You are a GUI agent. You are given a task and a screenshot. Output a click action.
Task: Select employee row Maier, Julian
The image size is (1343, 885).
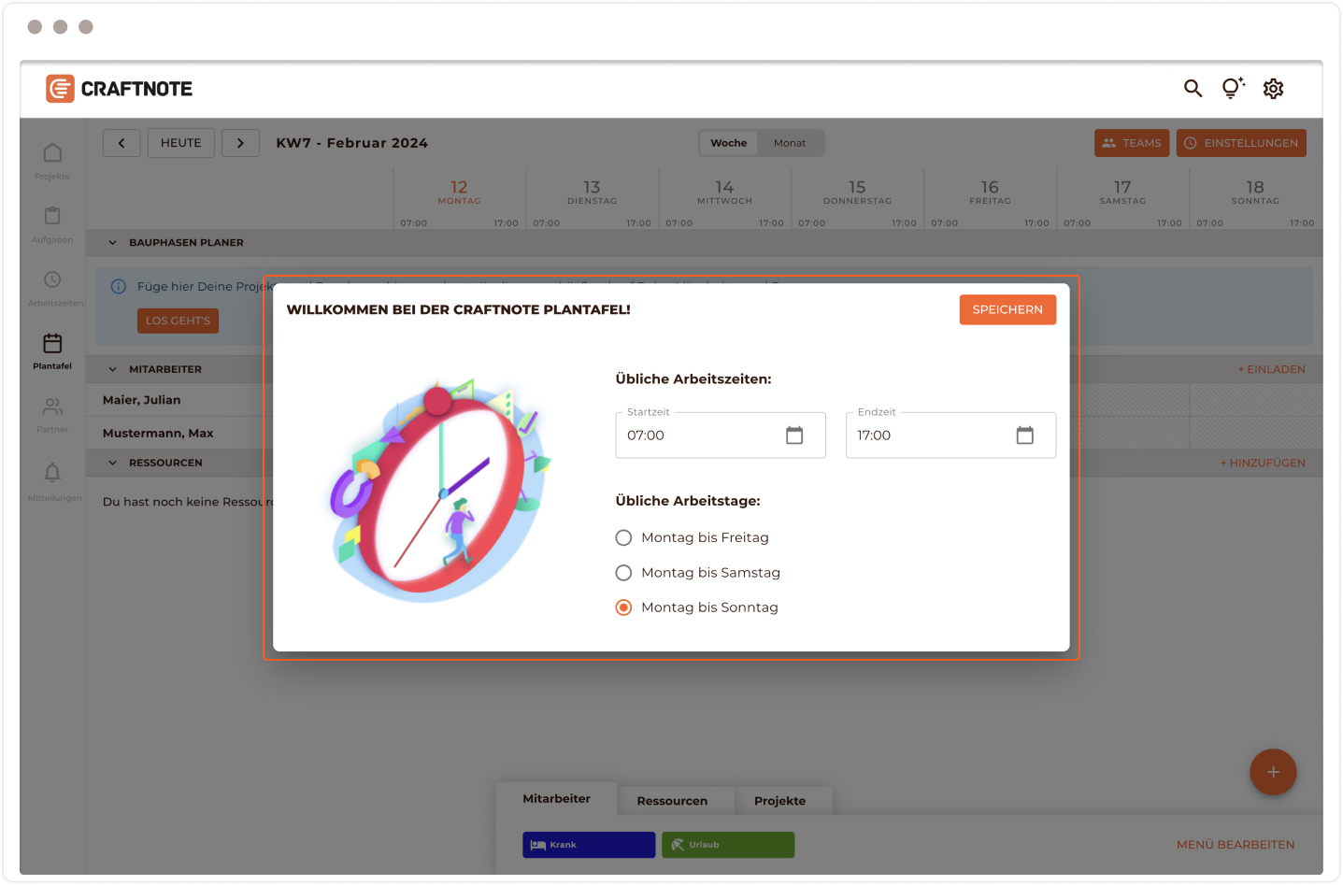pos(142,400)
